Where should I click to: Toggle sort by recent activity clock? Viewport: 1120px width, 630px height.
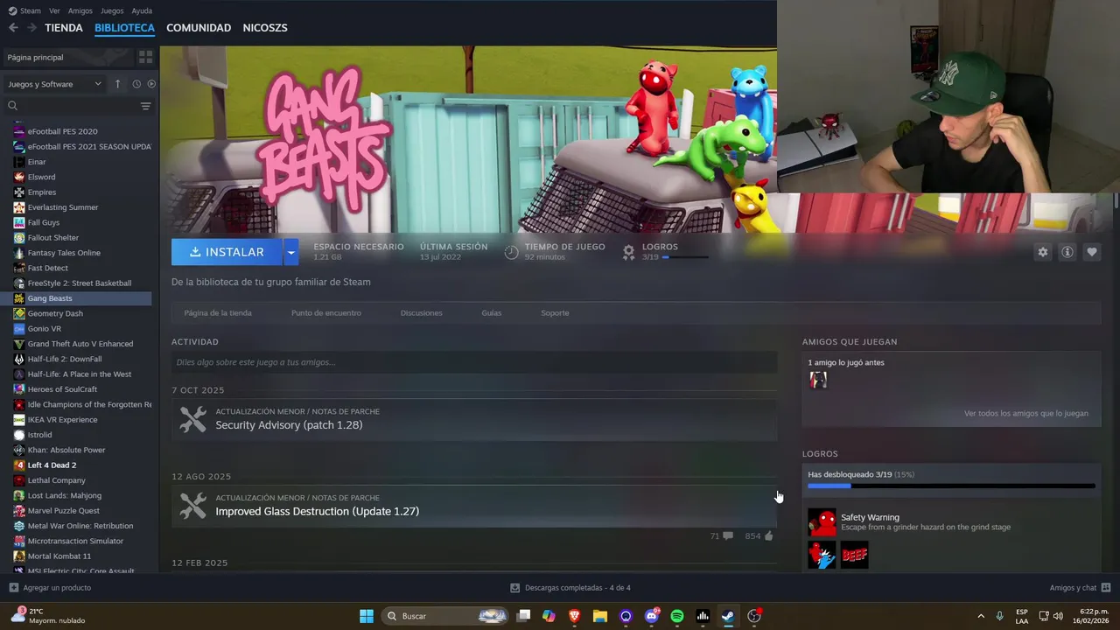(136, 84)
